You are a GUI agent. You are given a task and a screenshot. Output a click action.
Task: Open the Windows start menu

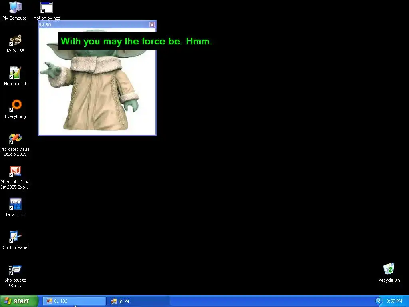pos(19,301)
